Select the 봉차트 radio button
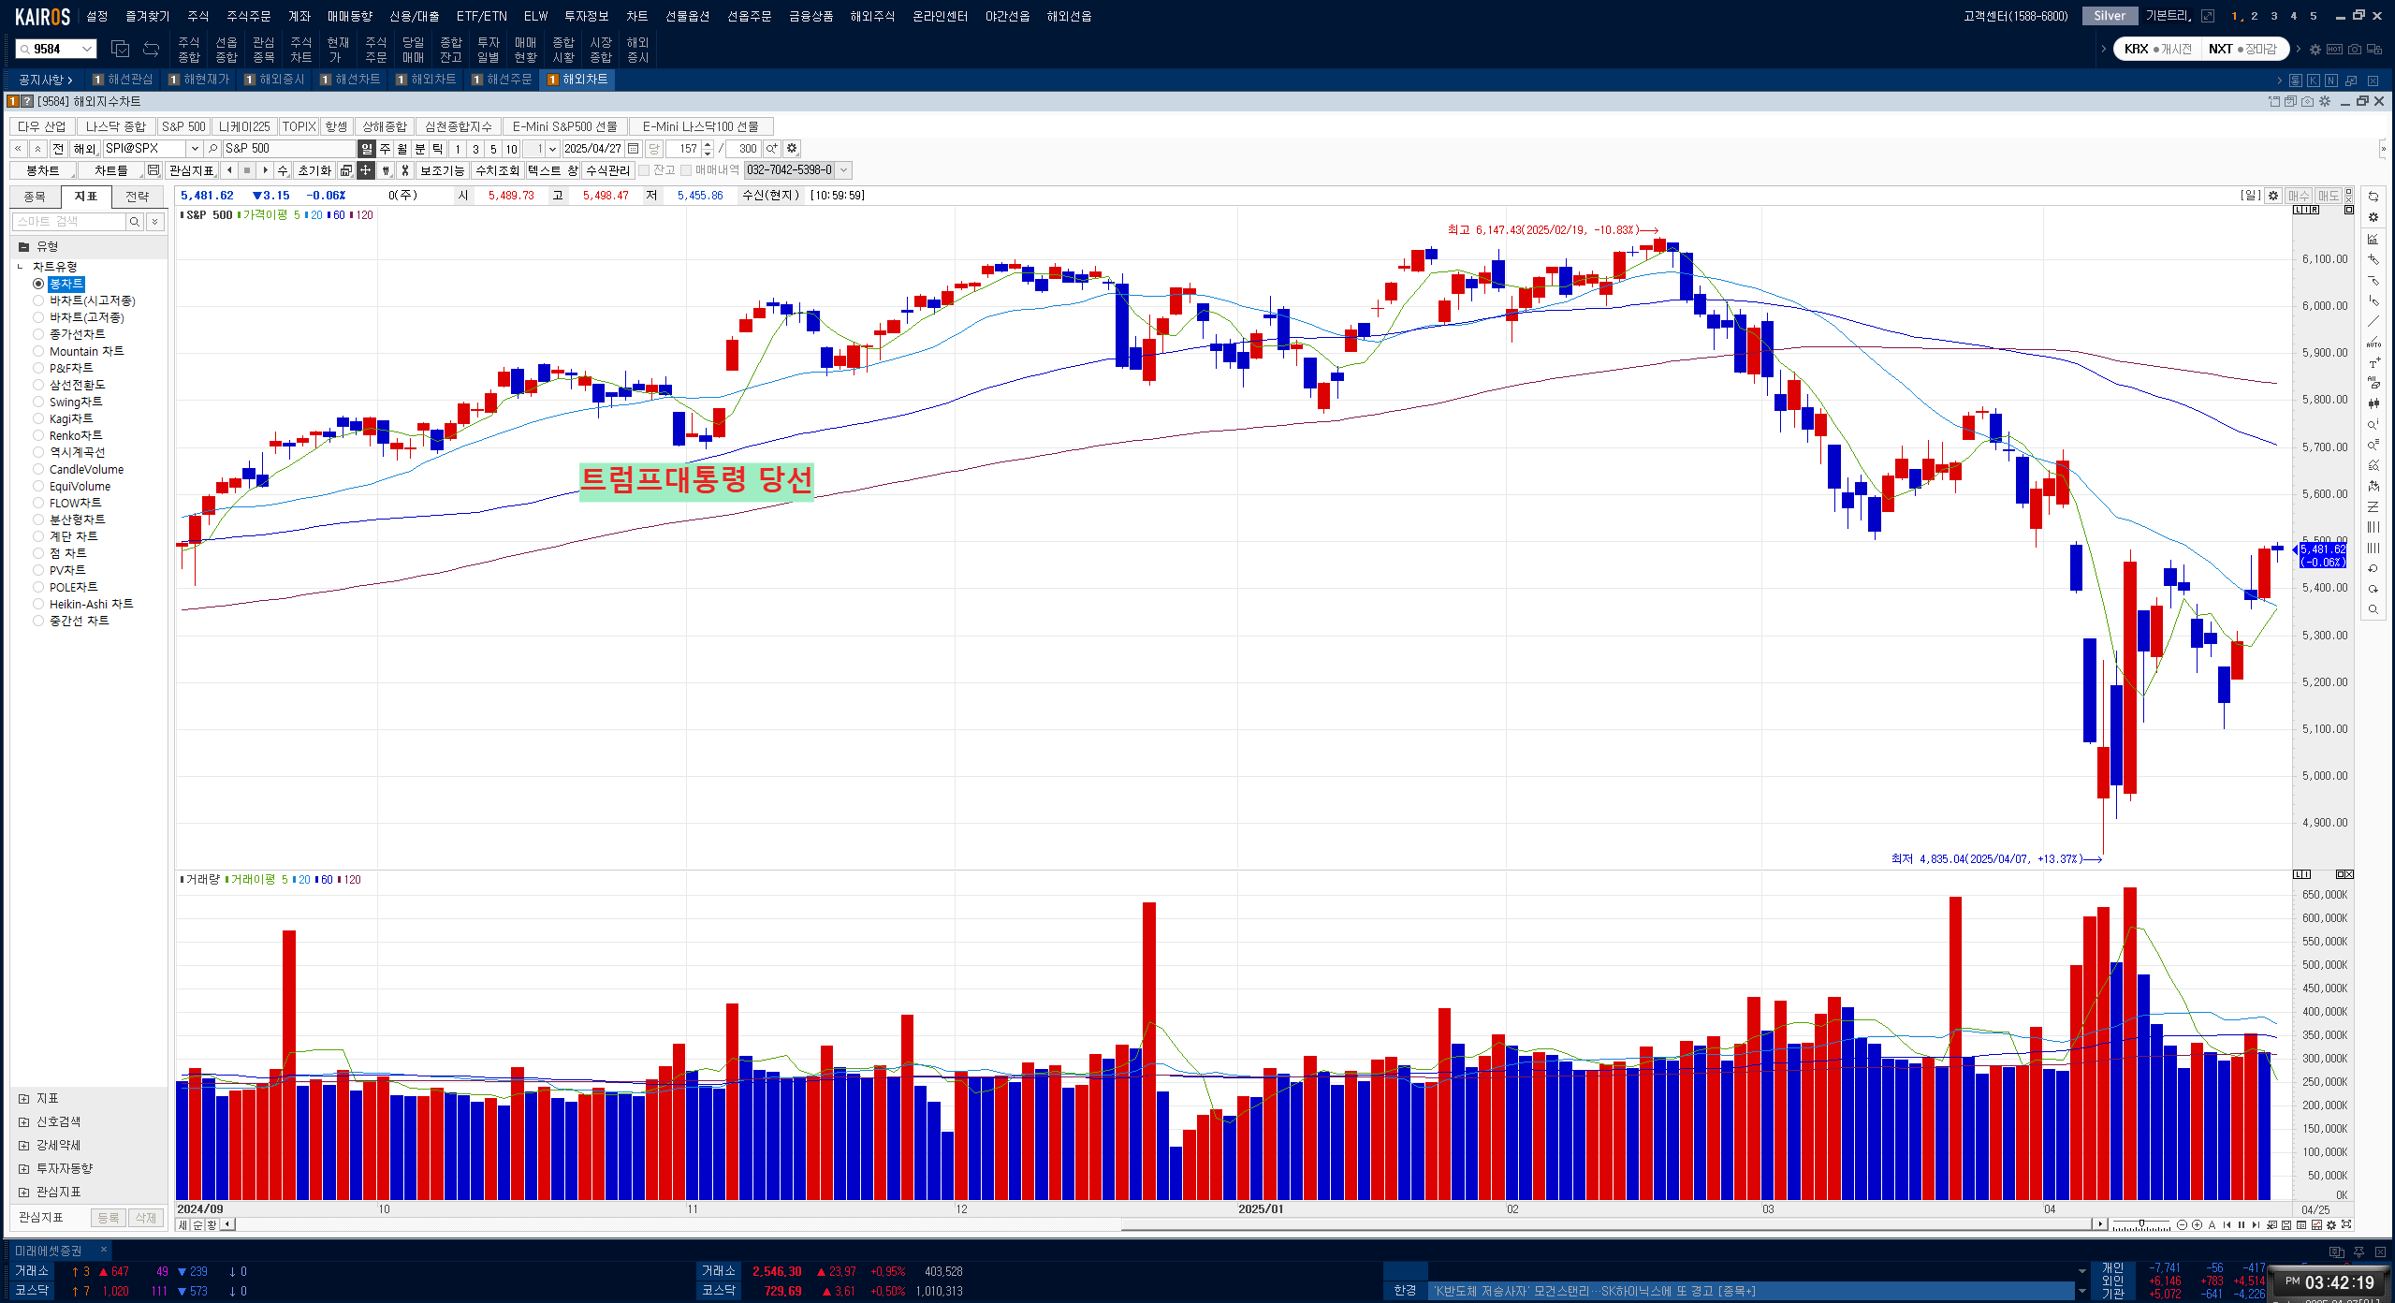2395x1303 pixels. coord(38,284)
